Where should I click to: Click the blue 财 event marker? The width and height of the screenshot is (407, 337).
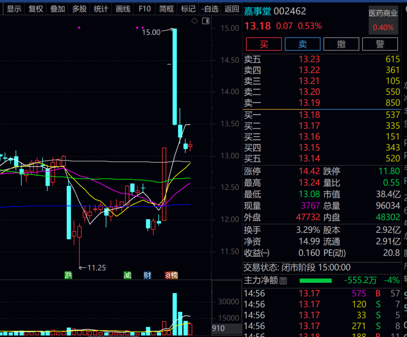coord(148,275)
